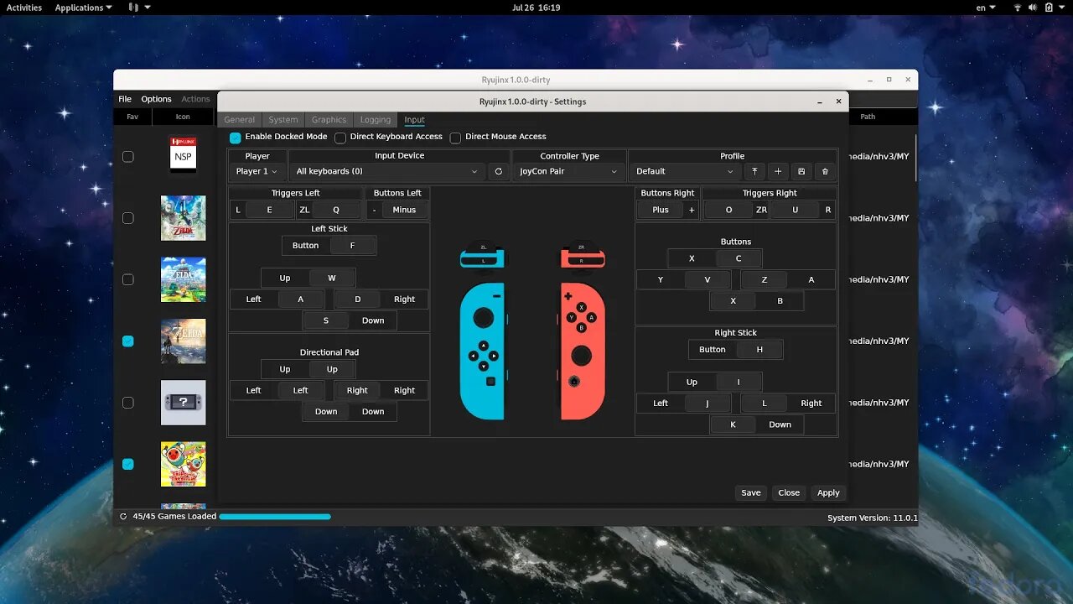The image size is (1073, 604).
Task: Open the Player 1 dropdown
Action: click(257, 171)
